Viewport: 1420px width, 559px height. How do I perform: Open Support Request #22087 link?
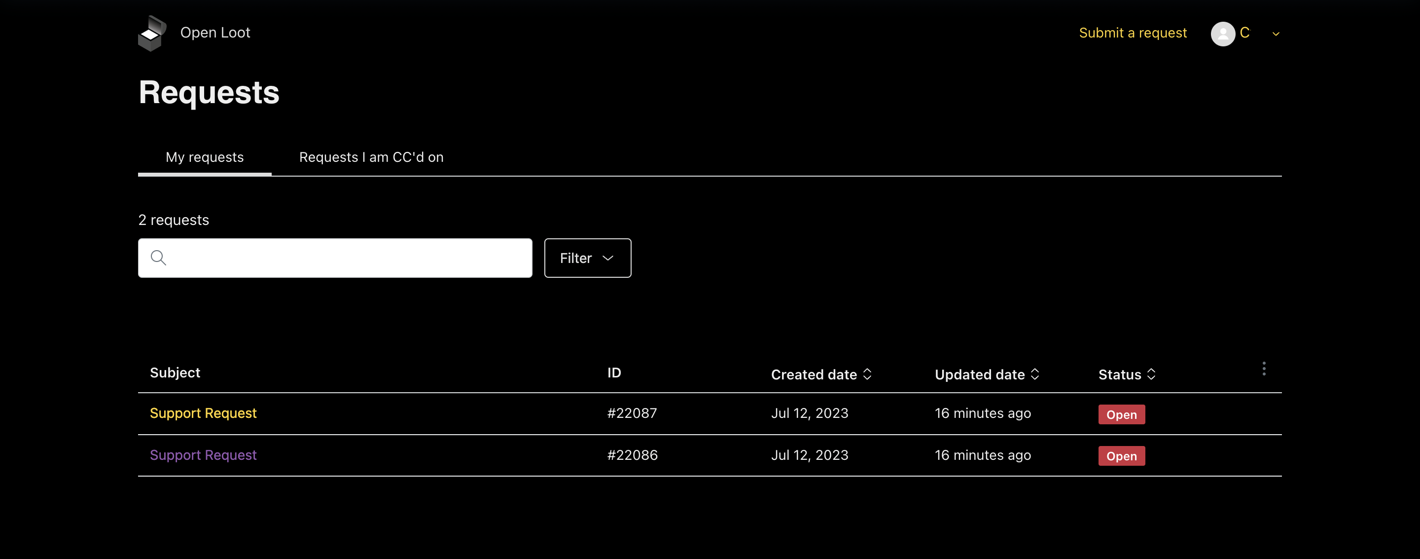203,413
